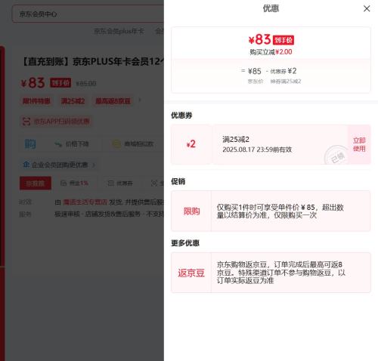
Task: Click the blue 购 icon
Action: coord(30,144)
